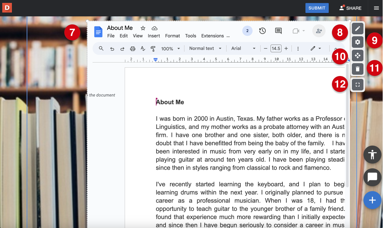Open the Extensions menu
This screenshot has width=384, height=228.
[212, 36]
